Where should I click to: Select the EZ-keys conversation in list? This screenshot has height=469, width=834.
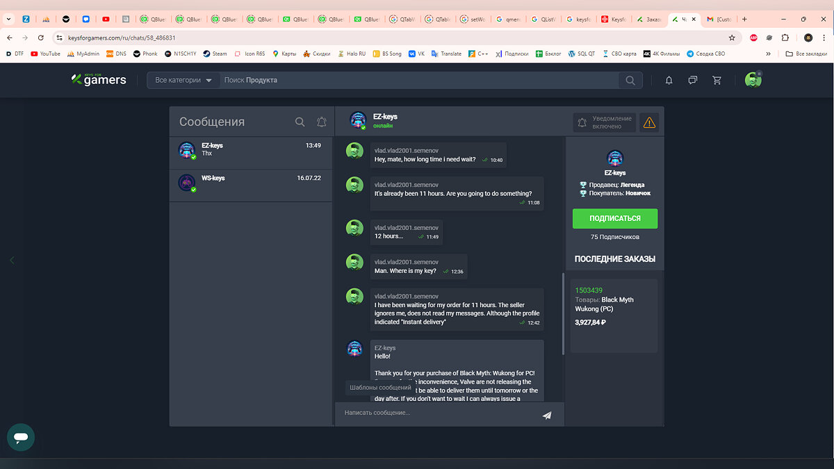click(252, 152)
